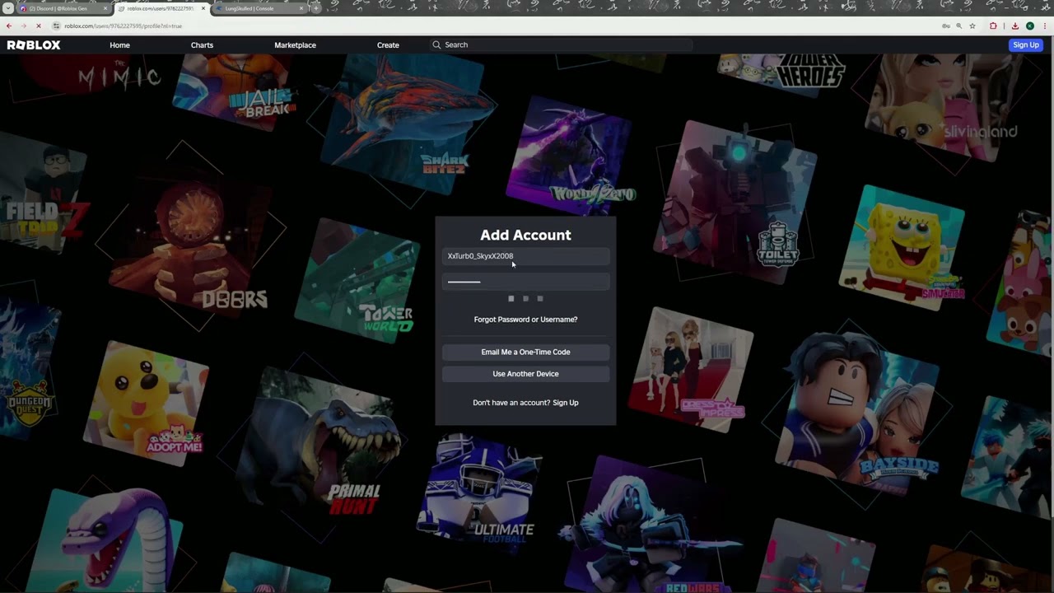Open the site information icon in the address bar

[x=56, y=26]
